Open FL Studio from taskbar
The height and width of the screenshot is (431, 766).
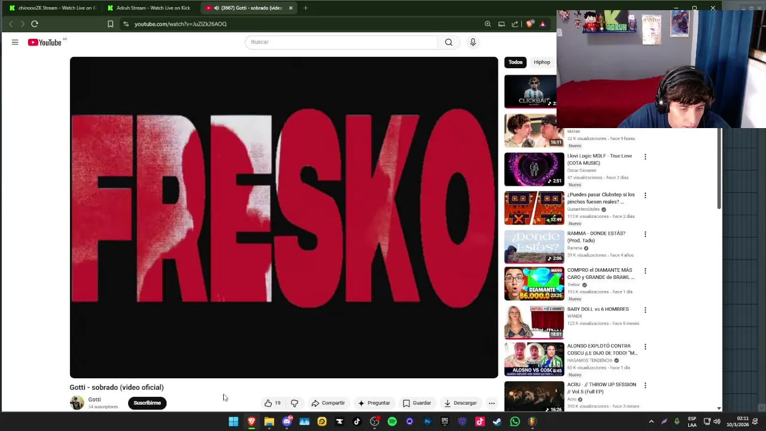click(x=532, y=421)
